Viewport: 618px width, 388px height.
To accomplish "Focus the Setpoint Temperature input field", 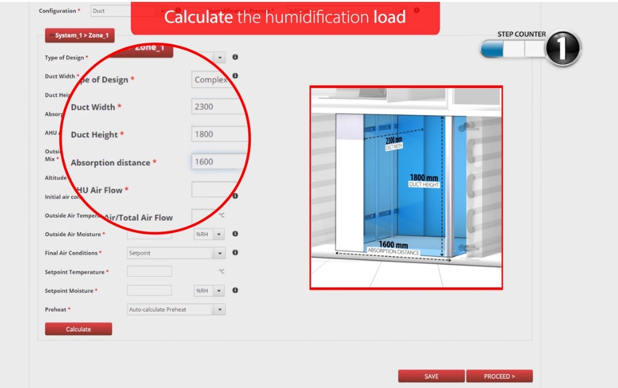I will pos(149,272).
